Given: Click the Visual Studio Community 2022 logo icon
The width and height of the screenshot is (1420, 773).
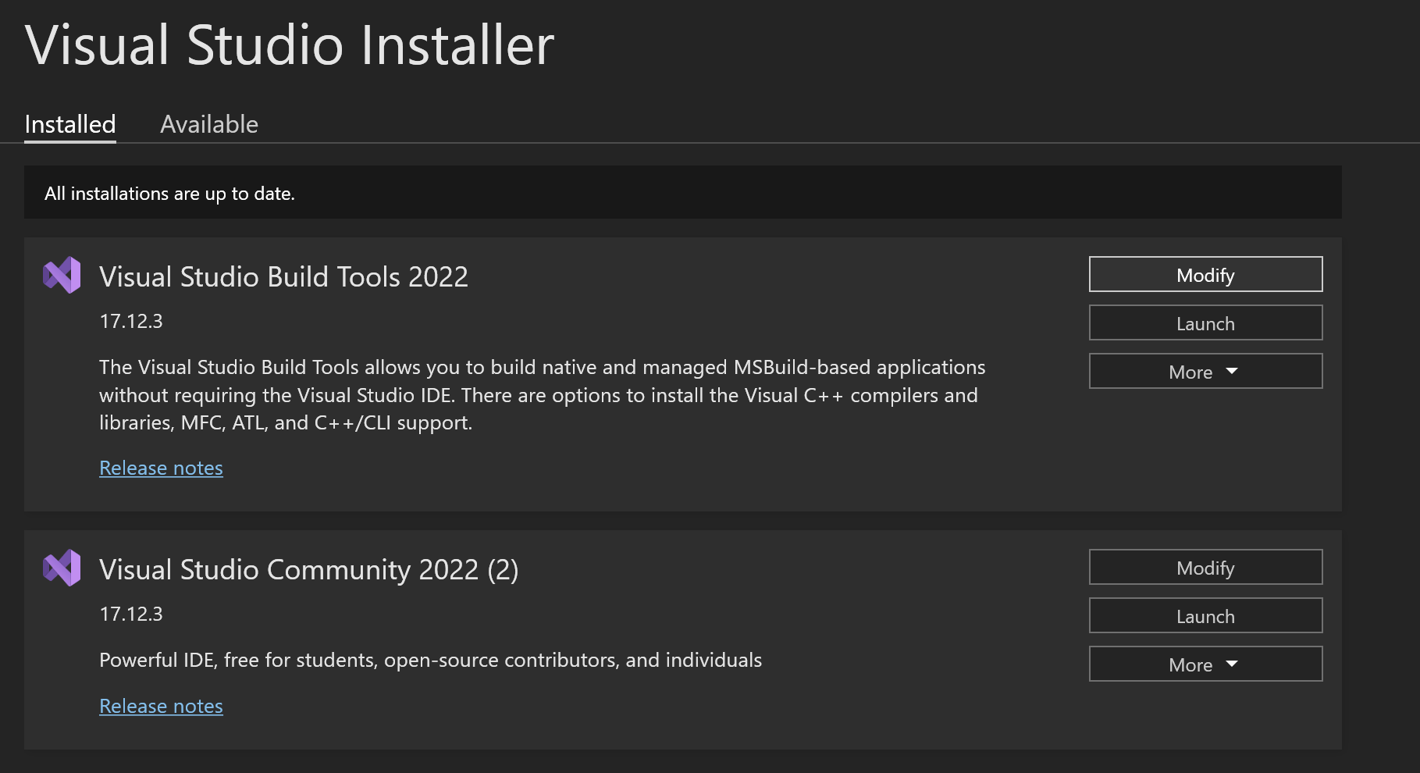Looking at the screenshot, I should 62,568.
